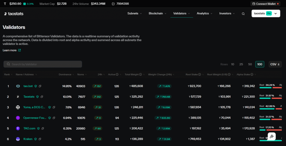Click the taostats logo to go home
286x146 pixels.
pos(14,14)
